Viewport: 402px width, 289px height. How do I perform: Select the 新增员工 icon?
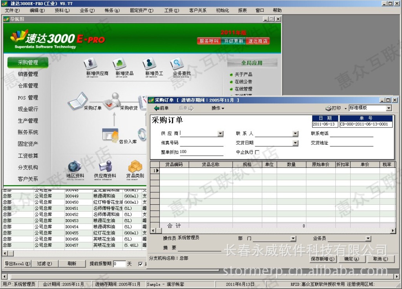click(149, 64)
